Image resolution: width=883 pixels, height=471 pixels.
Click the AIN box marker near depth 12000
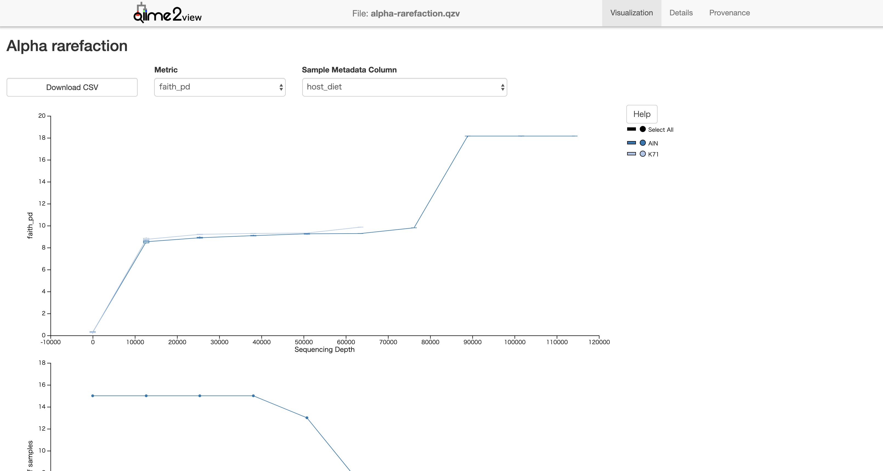(146, 242)
